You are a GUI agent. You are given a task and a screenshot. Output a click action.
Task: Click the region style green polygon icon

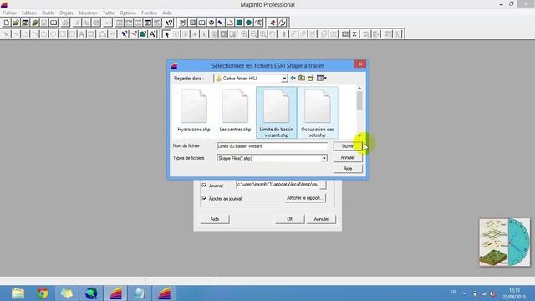(x=143, y=34)
